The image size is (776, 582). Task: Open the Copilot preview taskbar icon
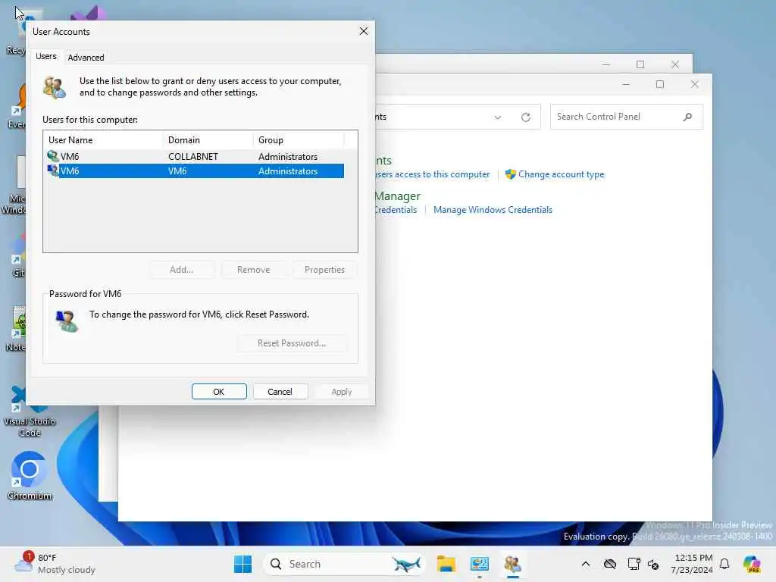[752, 564]
